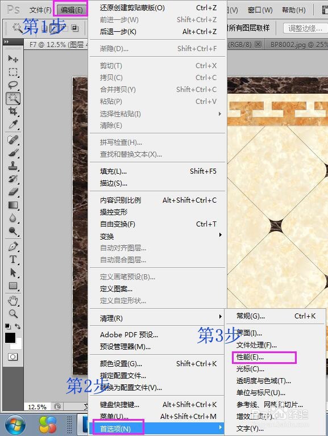Open the 帮助(H) menu

click(x=293, y=10)
